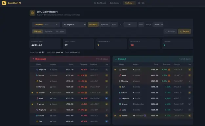This screenshot has height=126, width=205.
Task: Select the Both direction toggle
Action: (114, 25)
